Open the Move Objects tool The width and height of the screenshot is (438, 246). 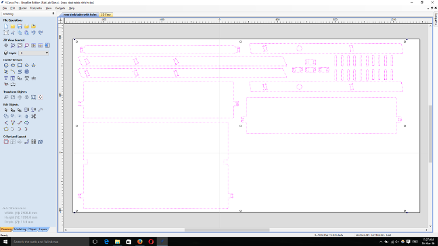[x=6, y=97]
